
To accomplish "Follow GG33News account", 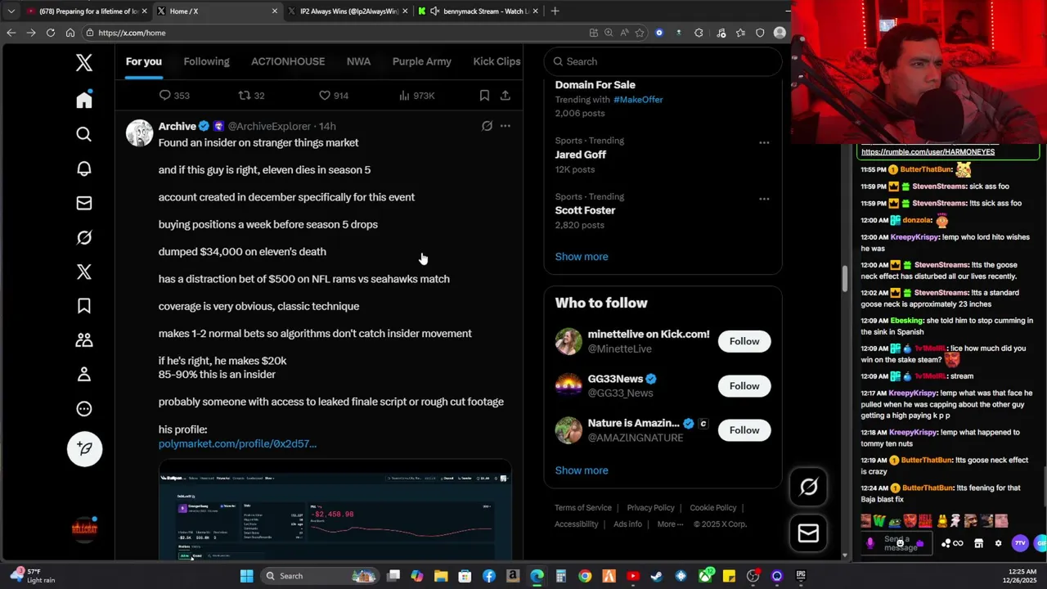I will [x=744, y=386].
